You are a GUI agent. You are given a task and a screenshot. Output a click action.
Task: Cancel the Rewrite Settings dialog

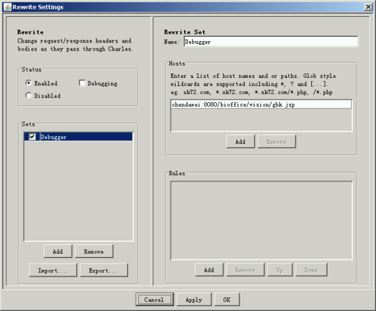pos(154,300)
